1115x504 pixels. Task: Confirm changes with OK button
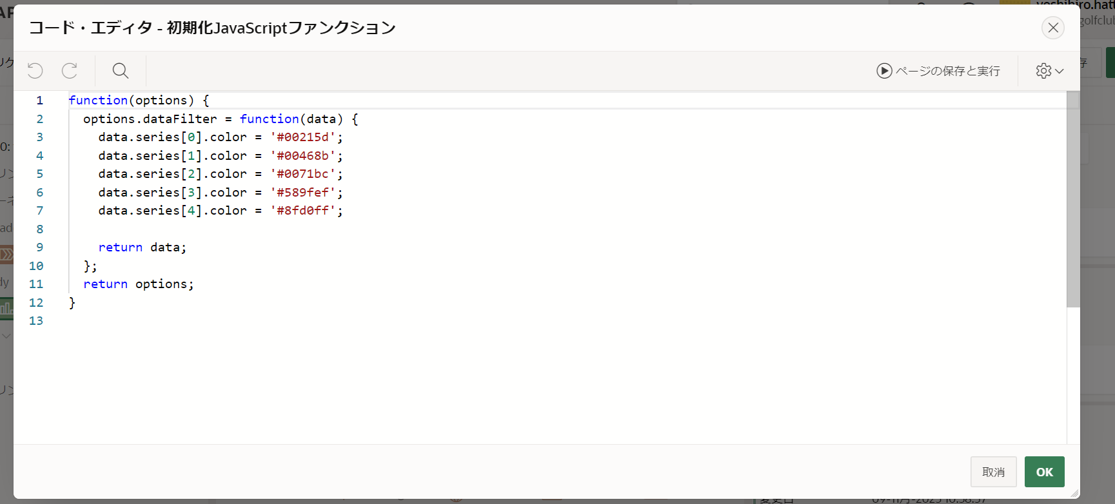coord(1045,472)
